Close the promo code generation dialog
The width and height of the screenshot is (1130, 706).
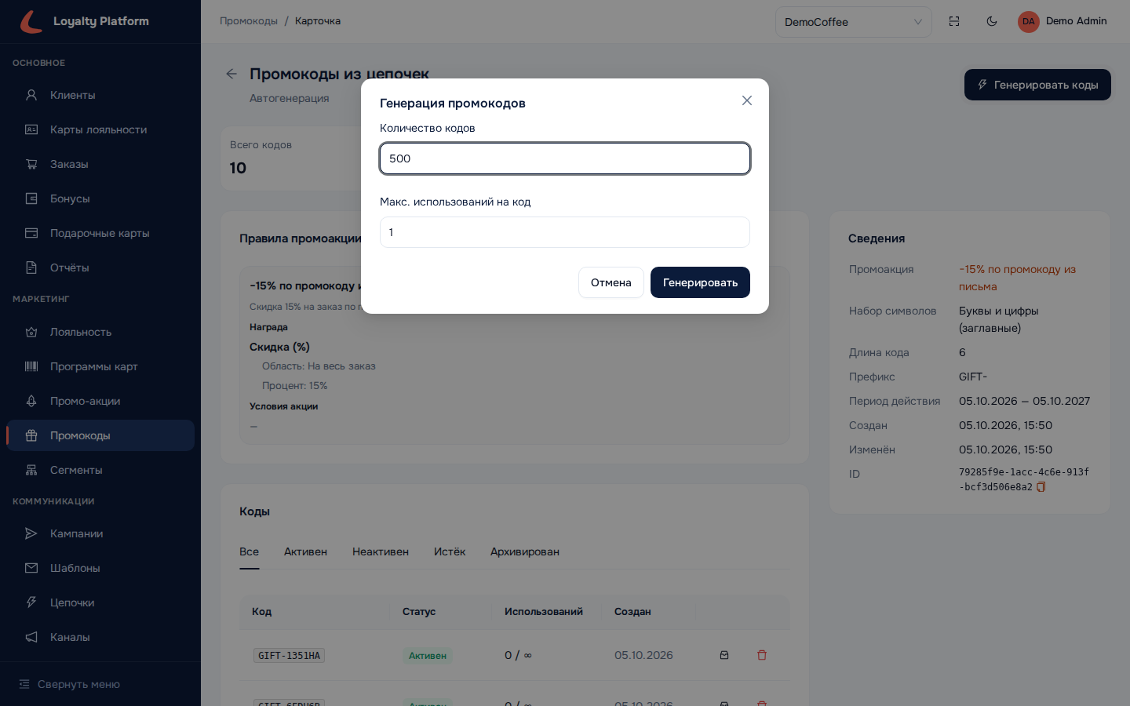[x=747, y=100]
